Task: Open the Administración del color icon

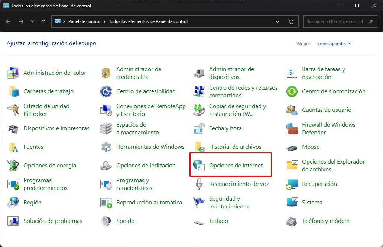Action: click(x=13, y=73)
